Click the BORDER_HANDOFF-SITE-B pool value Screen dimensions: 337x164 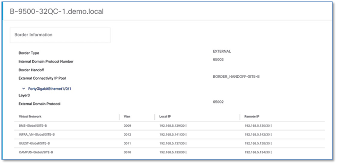[236, 76]
